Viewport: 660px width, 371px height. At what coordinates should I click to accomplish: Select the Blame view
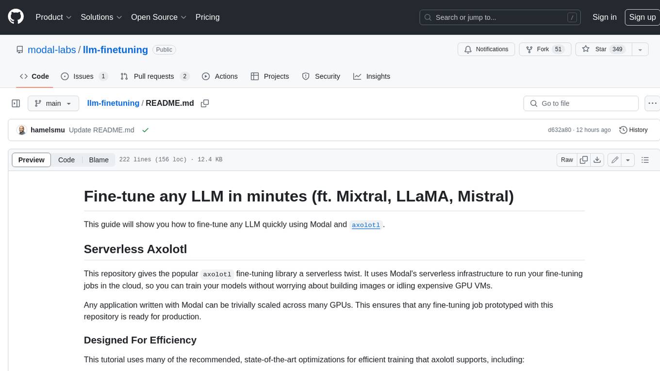99,160
